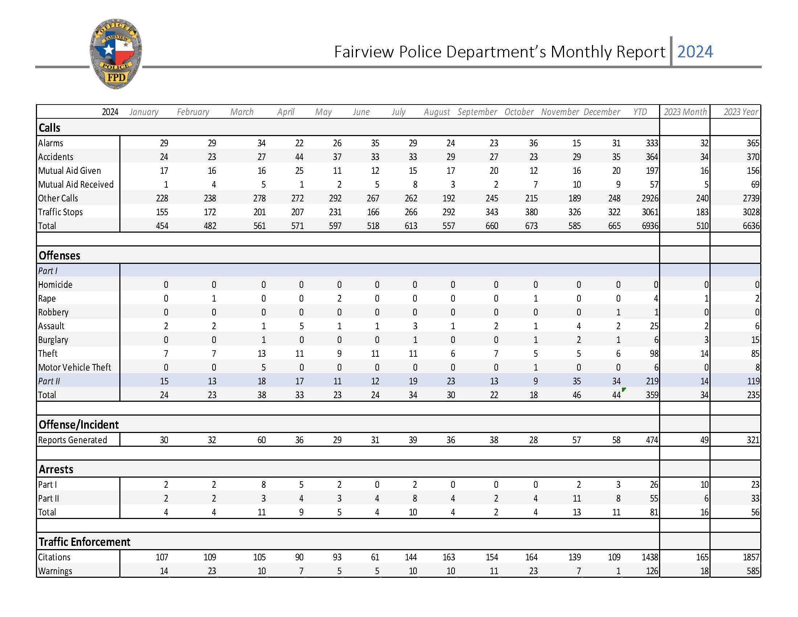This screenshot has height=617, width=798.
Task: Click the 2023 Year calls total 6636
Action: (751, 226)
